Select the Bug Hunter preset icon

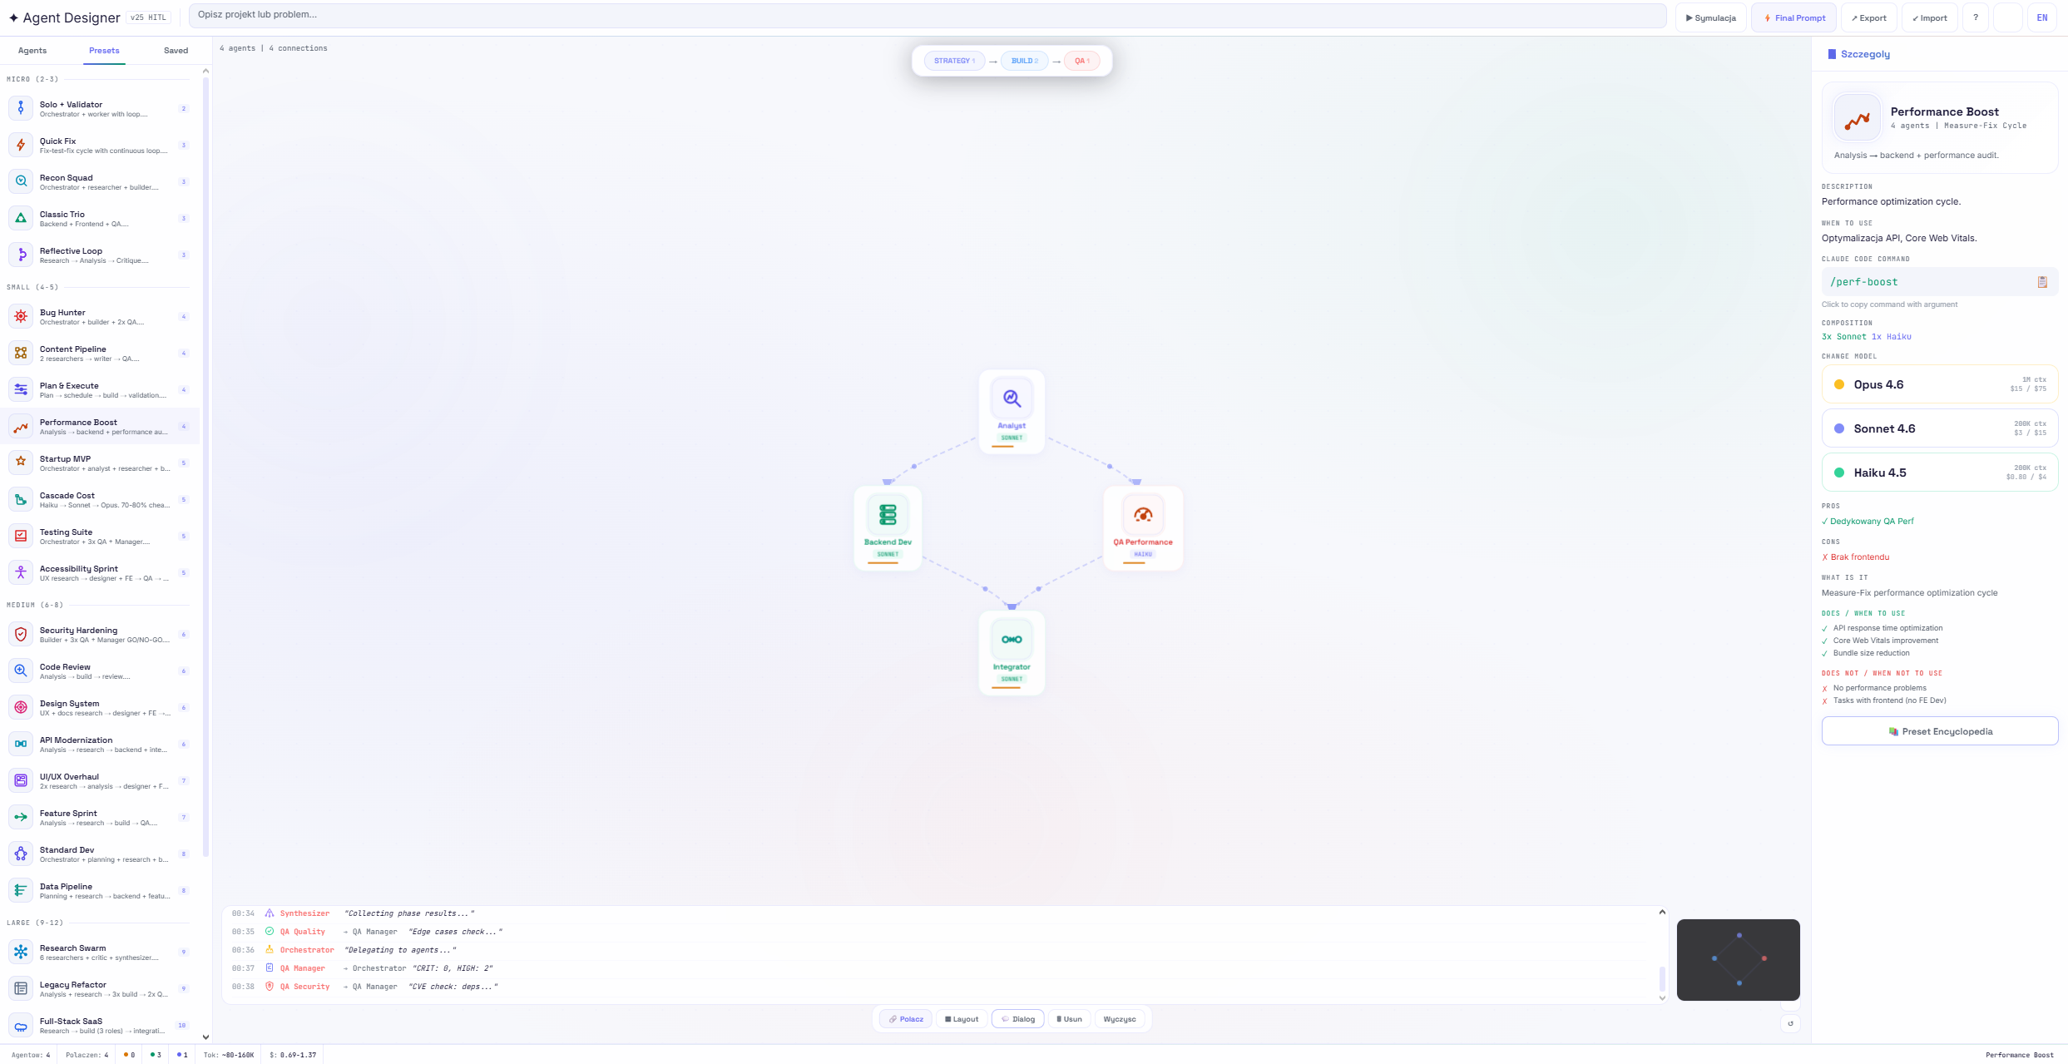(x=21, y=316)
